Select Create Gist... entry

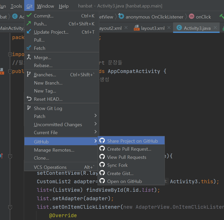pyautogui.click(x=131, y=173)
